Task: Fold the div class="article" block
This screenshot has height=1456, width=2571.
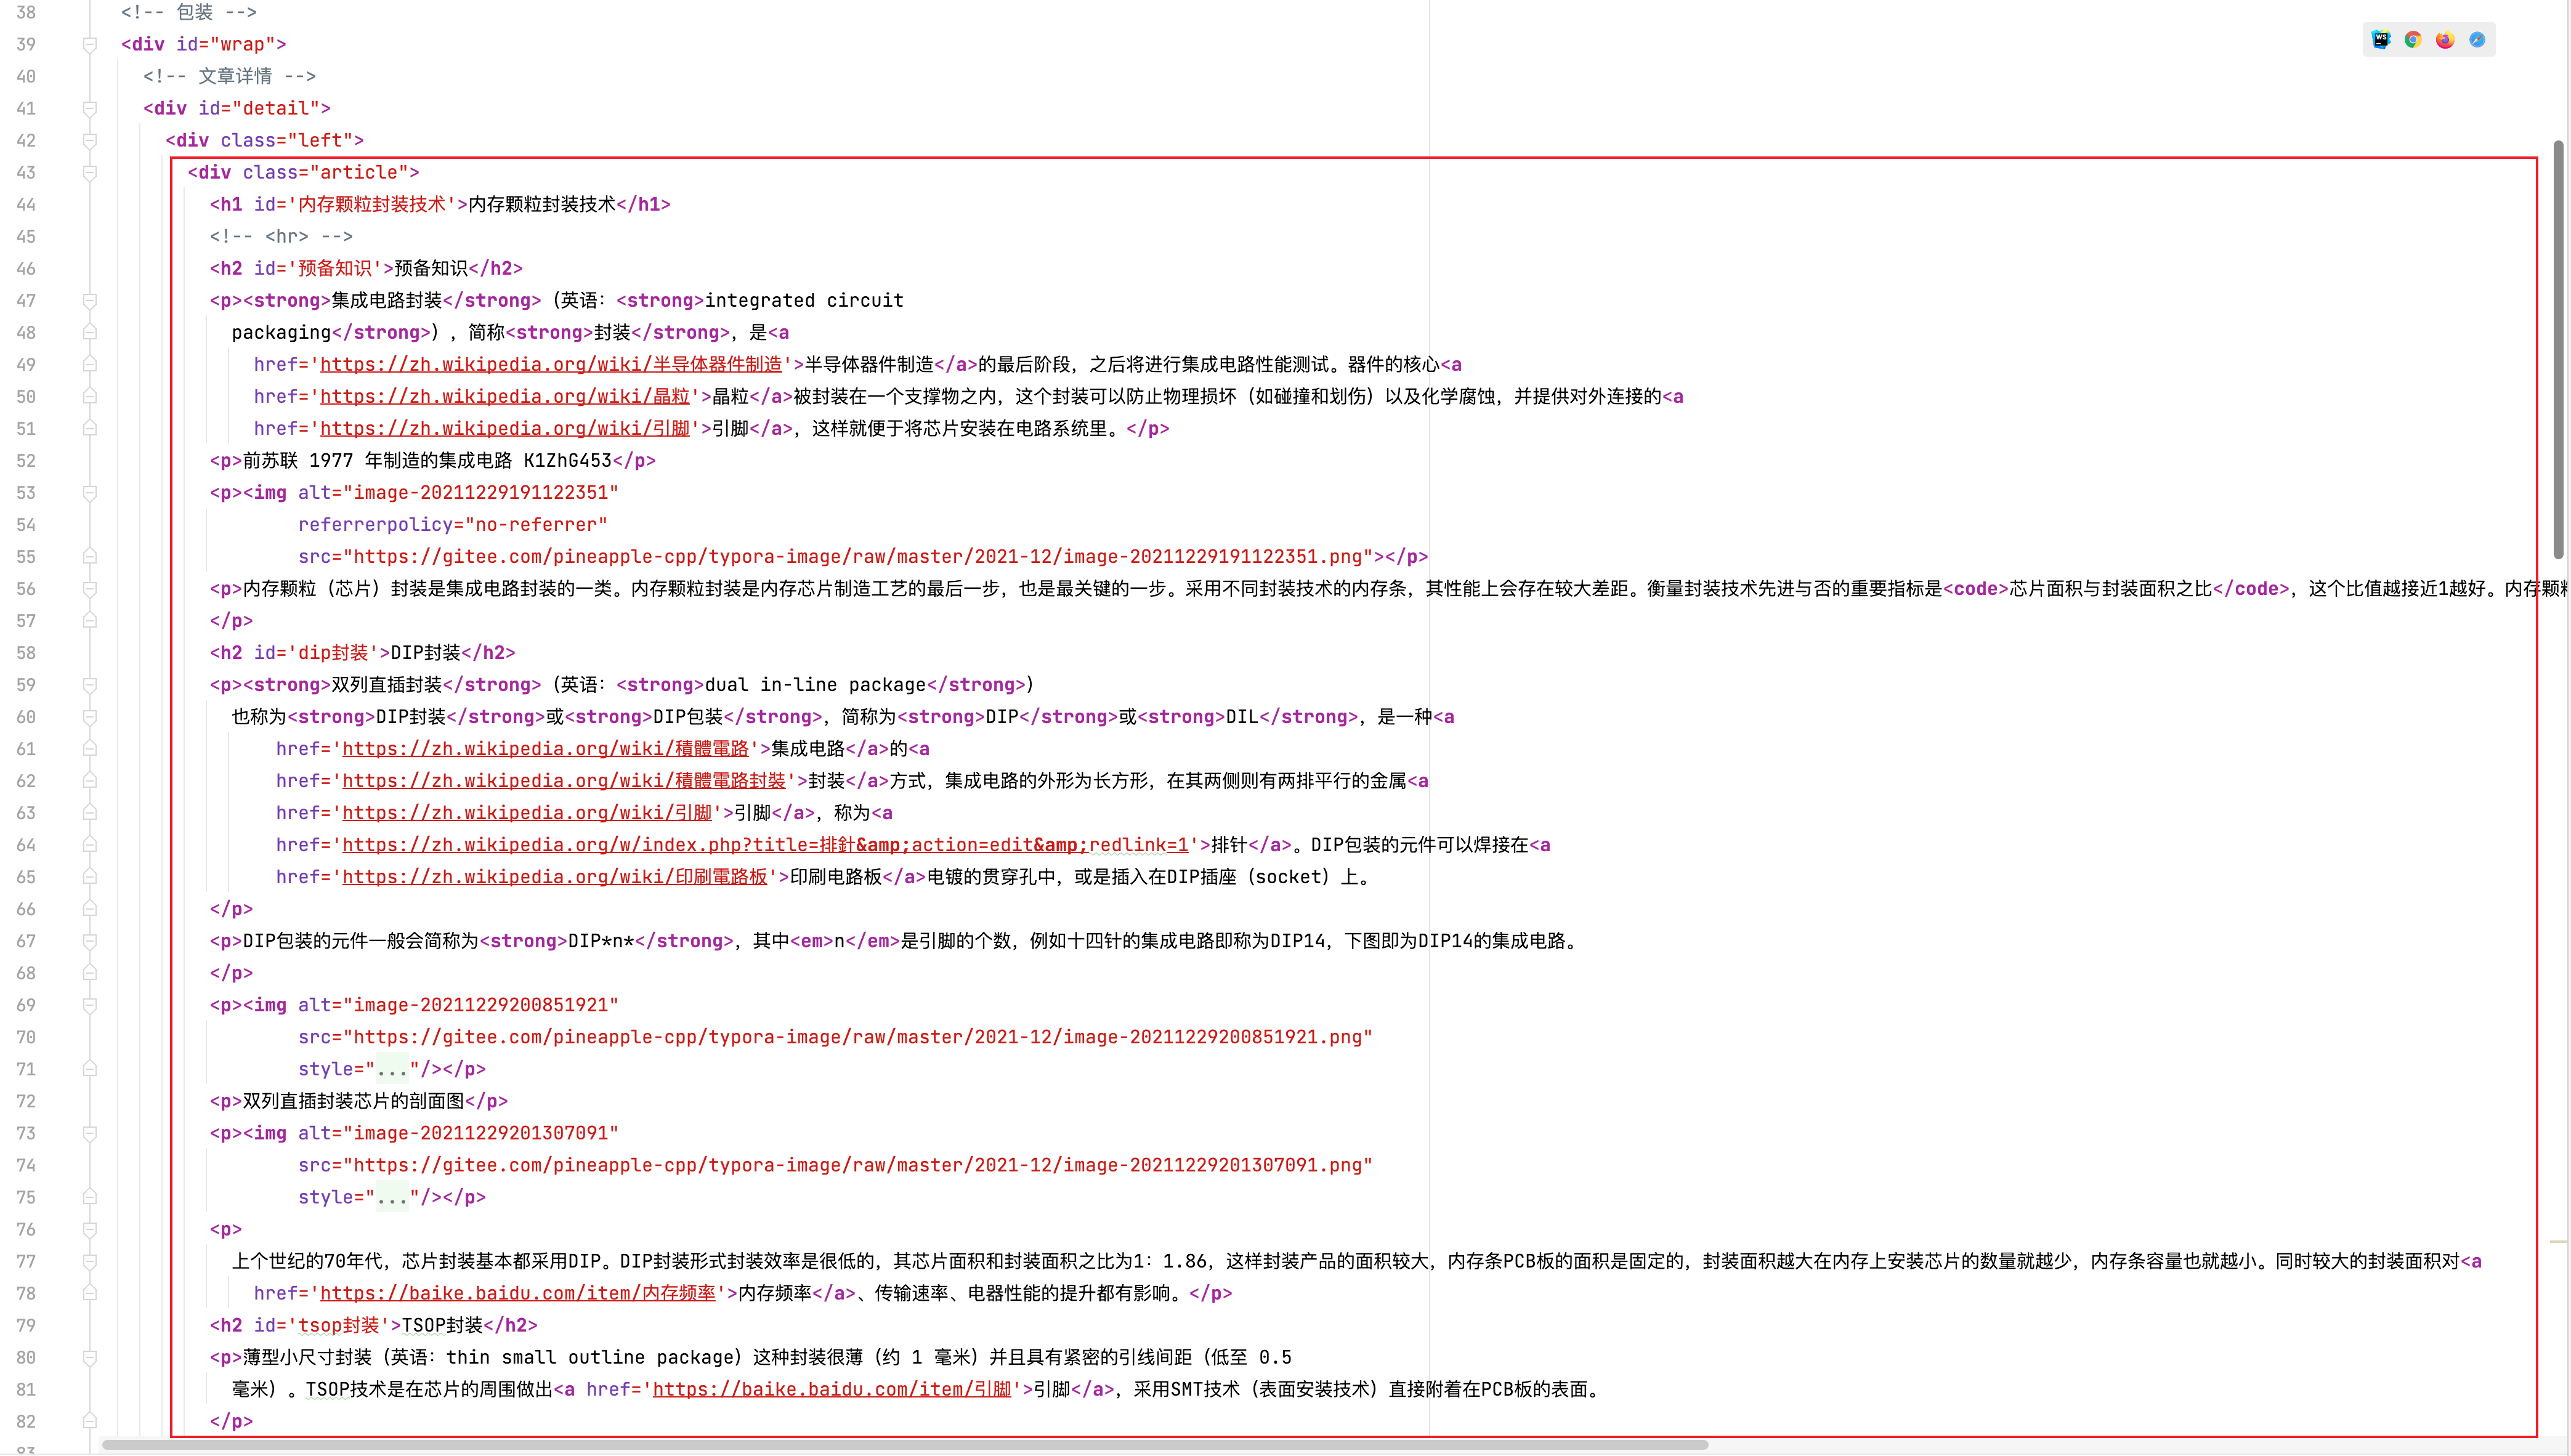Action: click(x=90, y=172)
